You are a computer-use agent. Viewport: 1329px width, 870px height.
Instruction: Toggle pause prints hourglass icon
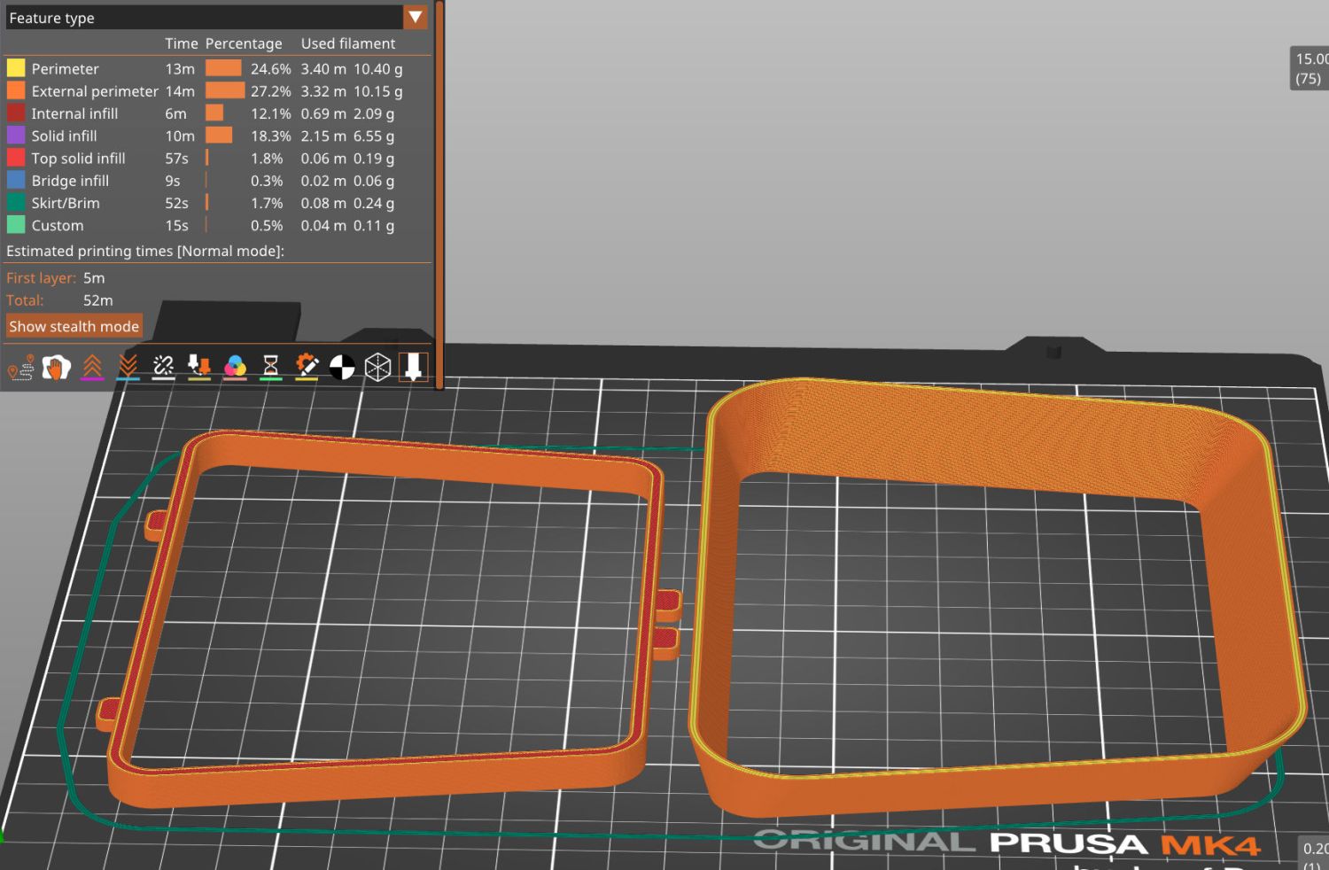point(271,367)
